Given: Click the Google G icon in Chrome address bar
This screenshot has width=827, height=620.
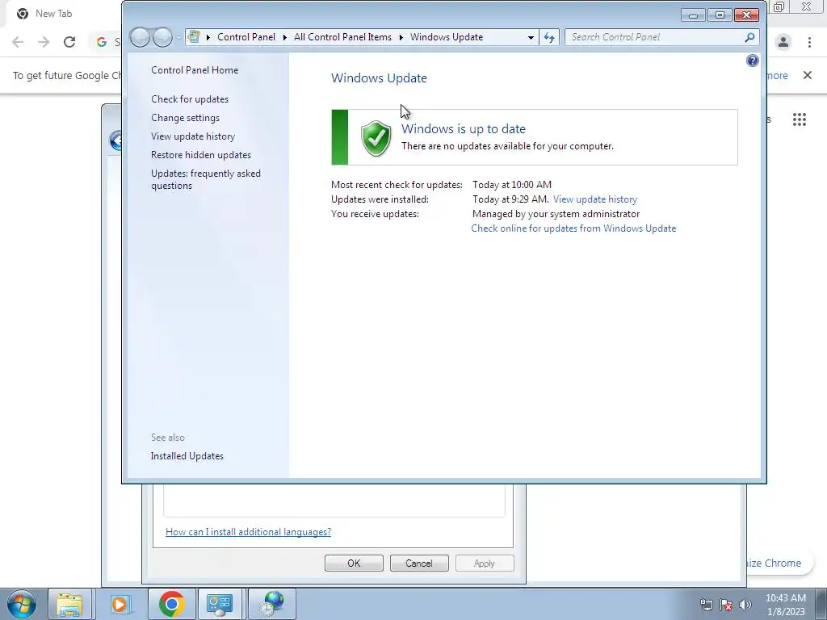Looking at the screenshot, I should (x=101, y=42).
